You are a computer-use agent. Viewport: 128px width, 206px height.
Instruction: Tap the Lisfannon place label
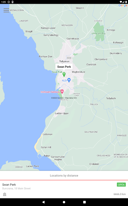click(x=48, y=134)
